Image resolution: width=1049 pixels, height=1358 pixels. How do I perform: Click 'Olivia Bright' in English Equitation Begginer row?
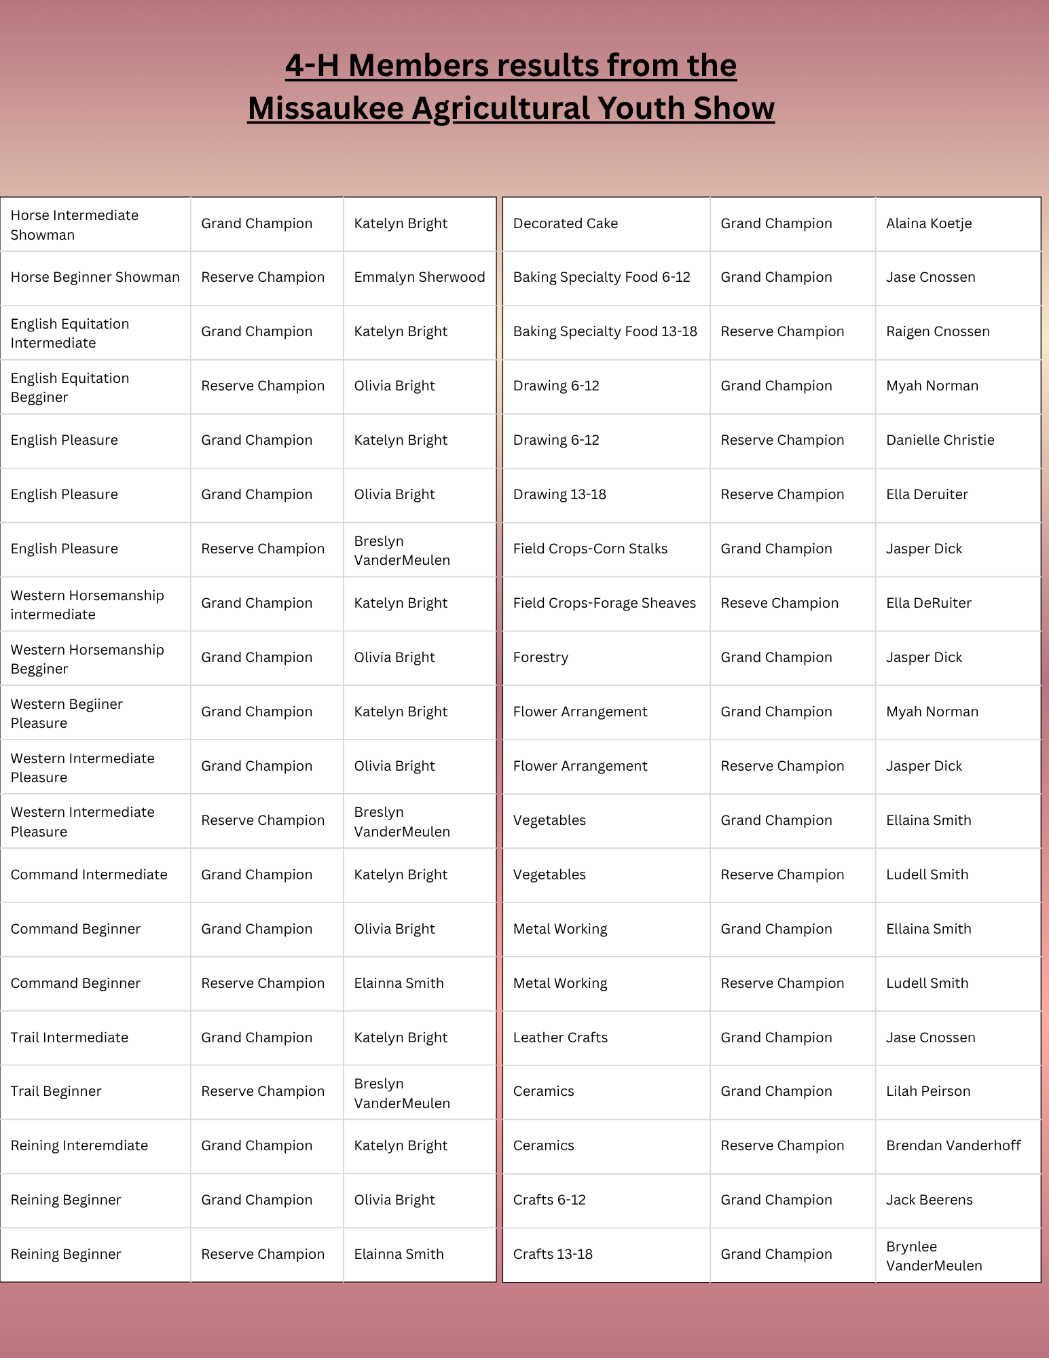click(x=394, y=386)
